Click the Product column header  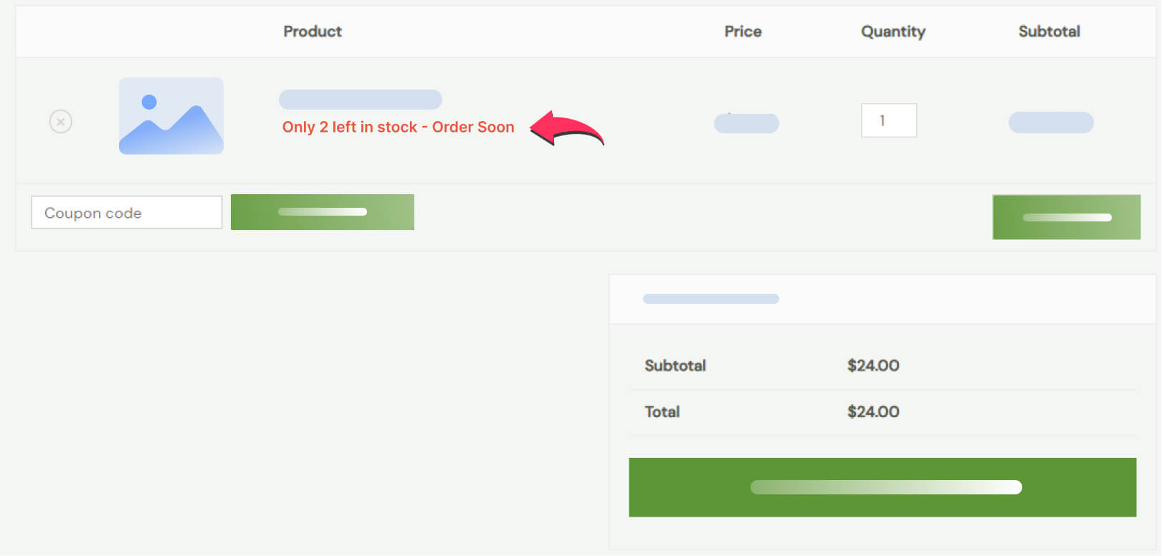(x=313, y=32)
